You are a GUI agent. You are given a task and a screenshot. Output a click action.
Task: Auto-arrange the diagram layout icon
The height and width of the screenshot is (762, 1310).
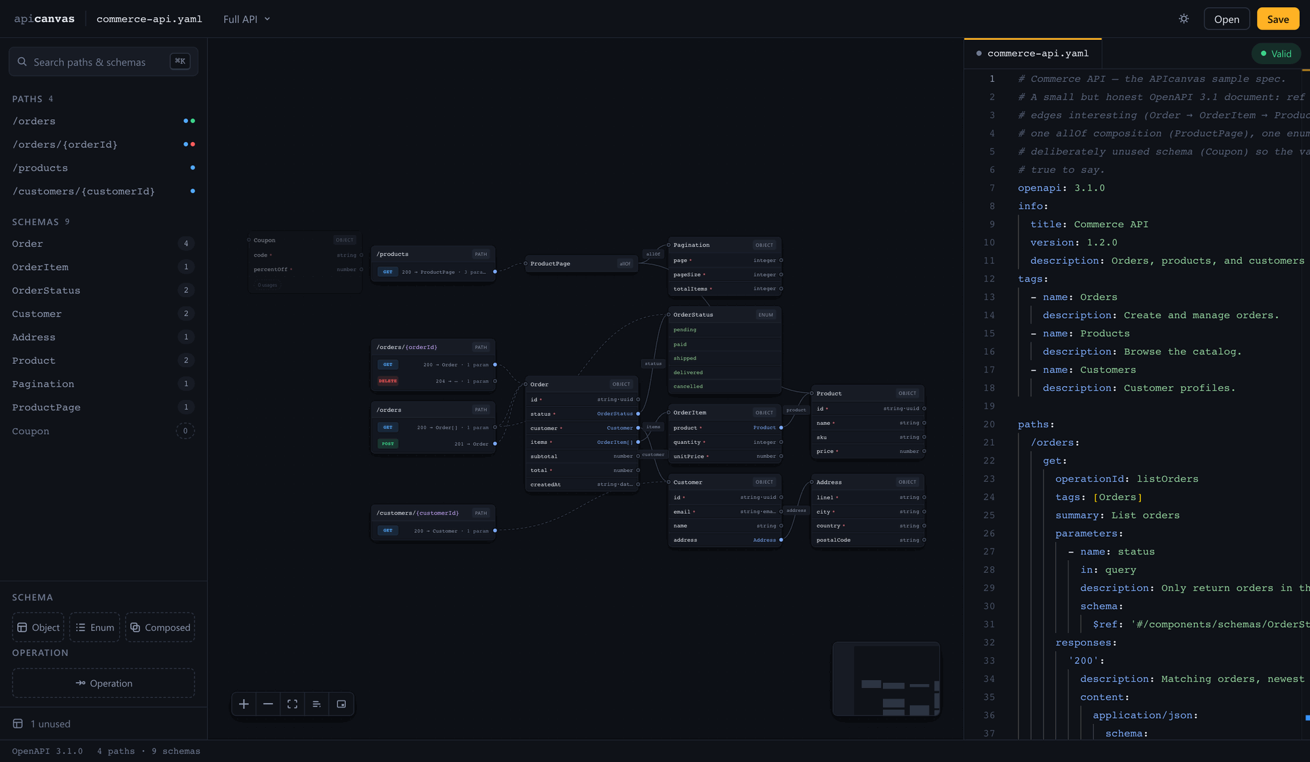coord(316,704)
